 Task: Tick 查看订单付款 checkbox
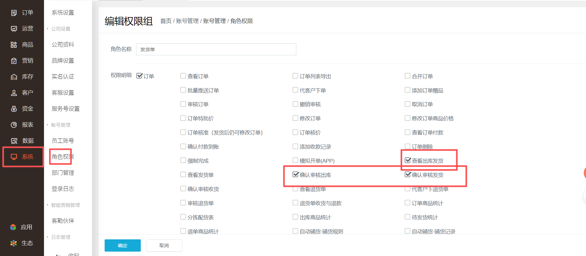coord(408,132)
